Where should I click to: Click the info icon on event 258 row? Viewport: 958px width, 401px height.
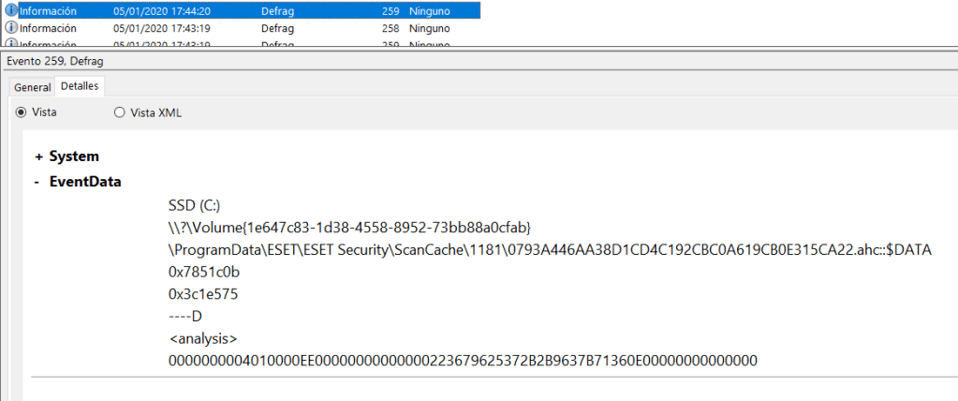(11, 28)
